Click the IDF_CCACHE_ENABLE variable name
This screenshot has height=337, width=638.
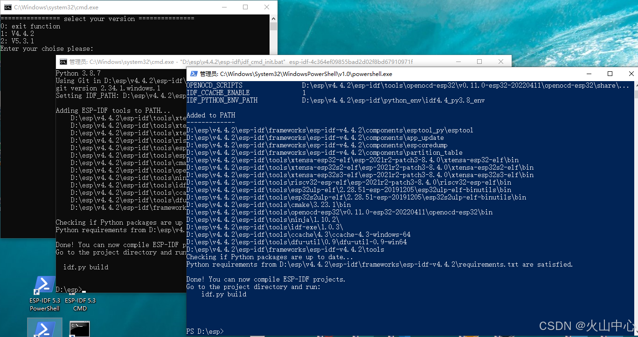(x=218, y=93)
